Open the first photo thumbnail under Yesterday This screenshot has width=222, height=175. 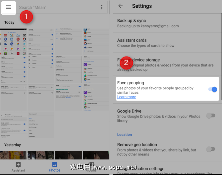click(13, 155)
